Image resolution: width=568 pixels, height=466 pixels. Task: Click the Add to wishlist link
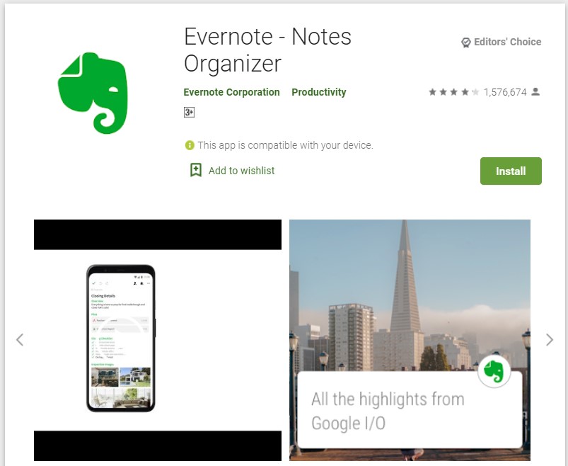click(x=241, y=171)
